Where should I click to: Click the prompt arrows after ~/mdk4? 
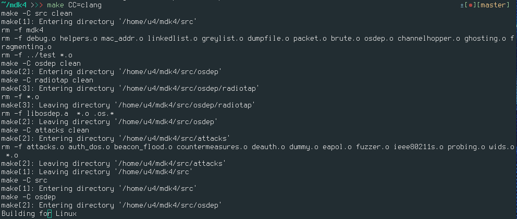(x=39, y=5)
